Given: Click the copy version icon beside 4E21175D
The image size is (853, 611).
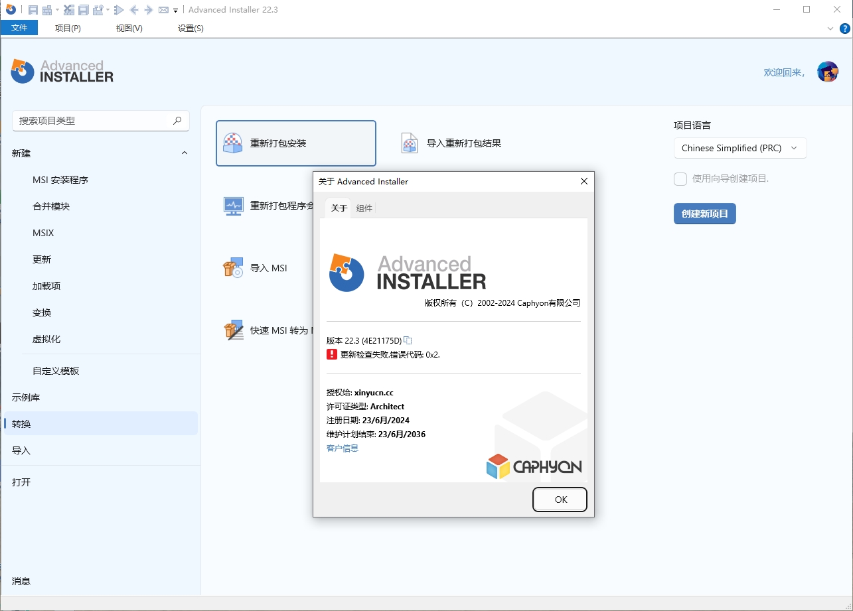Looking at the screenshot, I should click(x=408, y=340).
